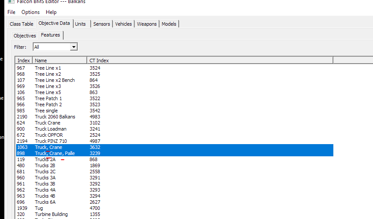Select the Trucks 6A row

pos(174,202)
